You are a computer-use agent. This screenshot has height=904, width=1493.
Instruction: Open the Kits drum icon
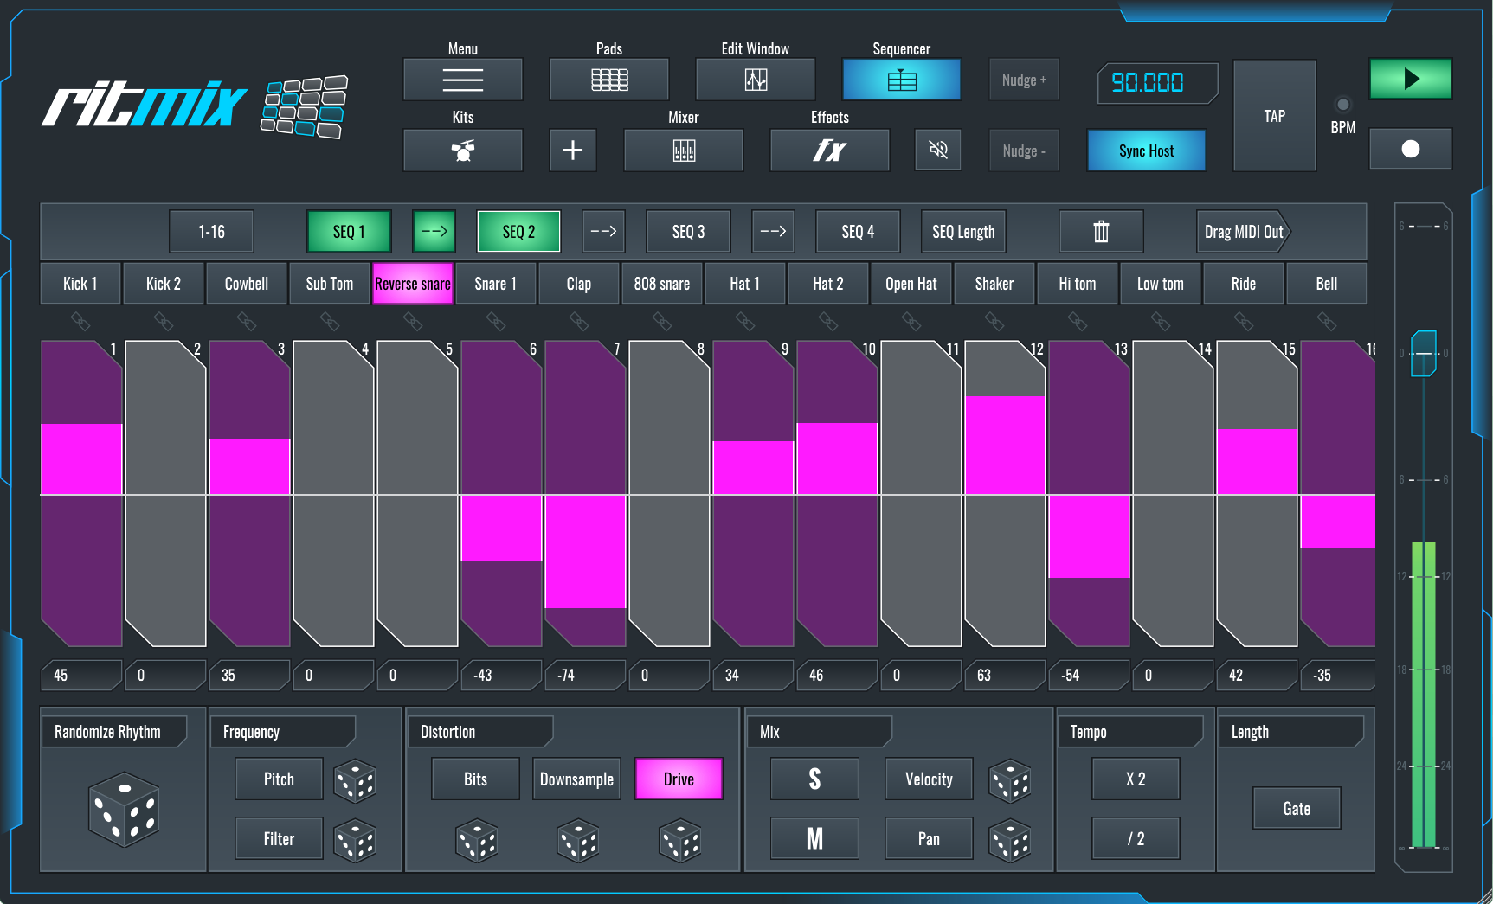click(x=462, y=151)
